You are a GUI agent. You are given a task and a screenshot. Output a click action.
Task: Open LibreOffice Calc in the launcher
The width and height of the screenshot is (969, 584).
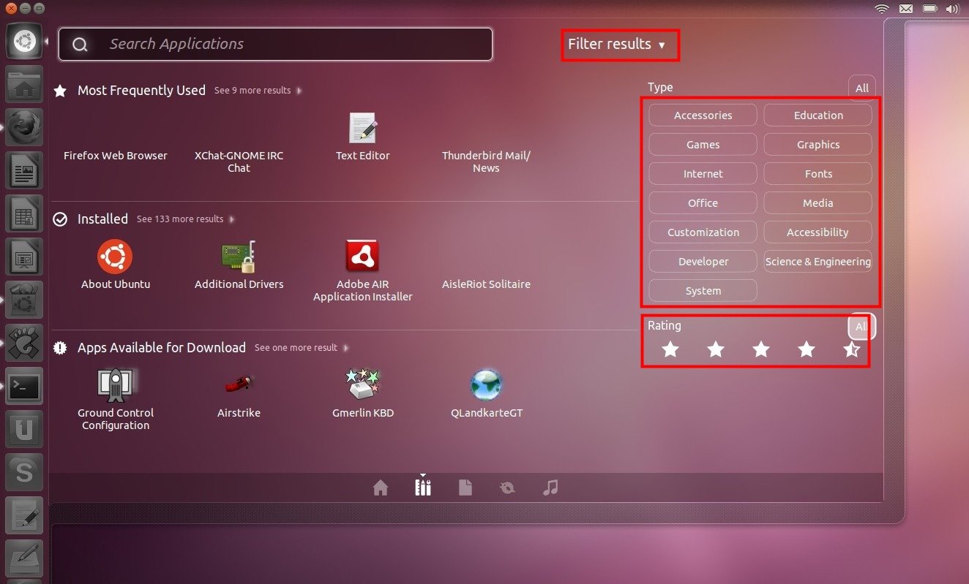[x=25, y=213]
